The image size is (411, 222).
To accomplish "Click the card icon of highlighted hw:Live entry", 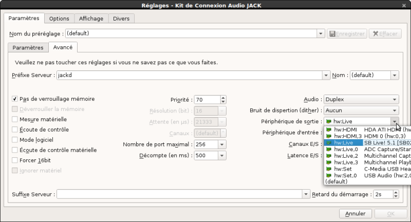I will pyautogui.click(x=328, y=142).
